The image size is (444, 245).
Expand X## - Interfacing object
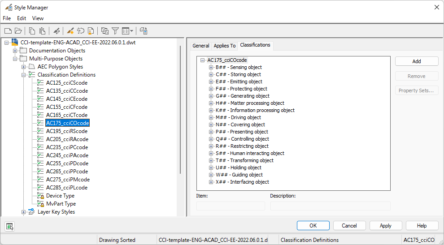tap(211, 182)
